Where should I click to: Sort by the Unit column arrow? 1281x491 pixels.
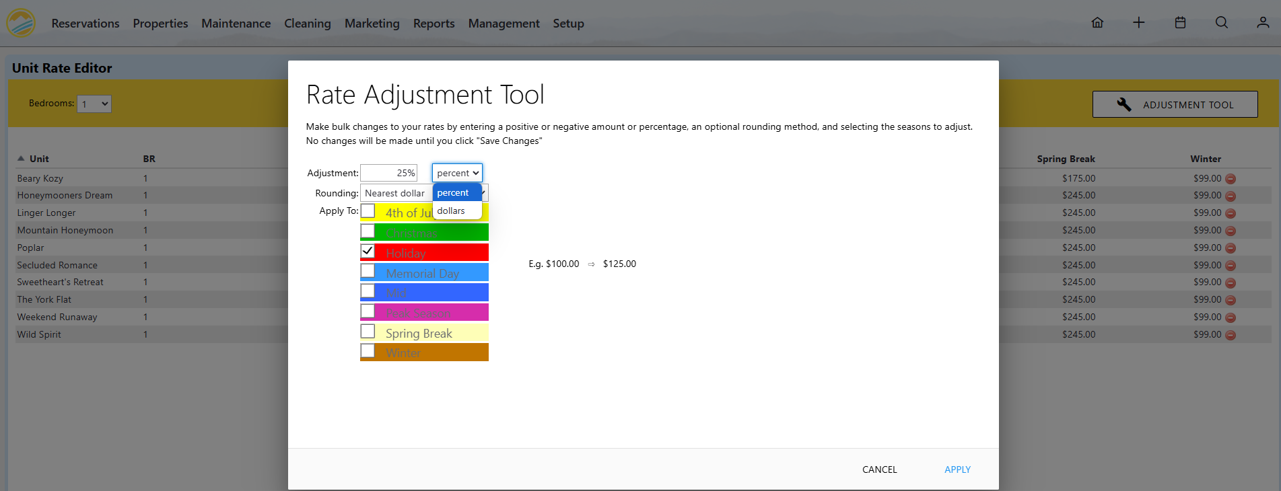point(21,159)
